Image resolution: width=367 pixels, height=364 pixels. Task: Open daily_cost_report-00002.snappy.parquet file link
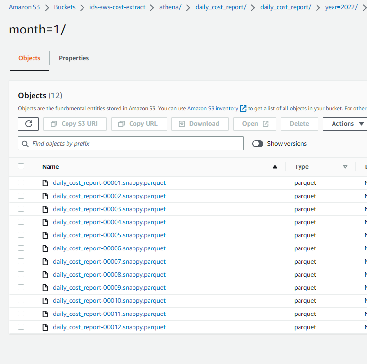coord(109,196)
